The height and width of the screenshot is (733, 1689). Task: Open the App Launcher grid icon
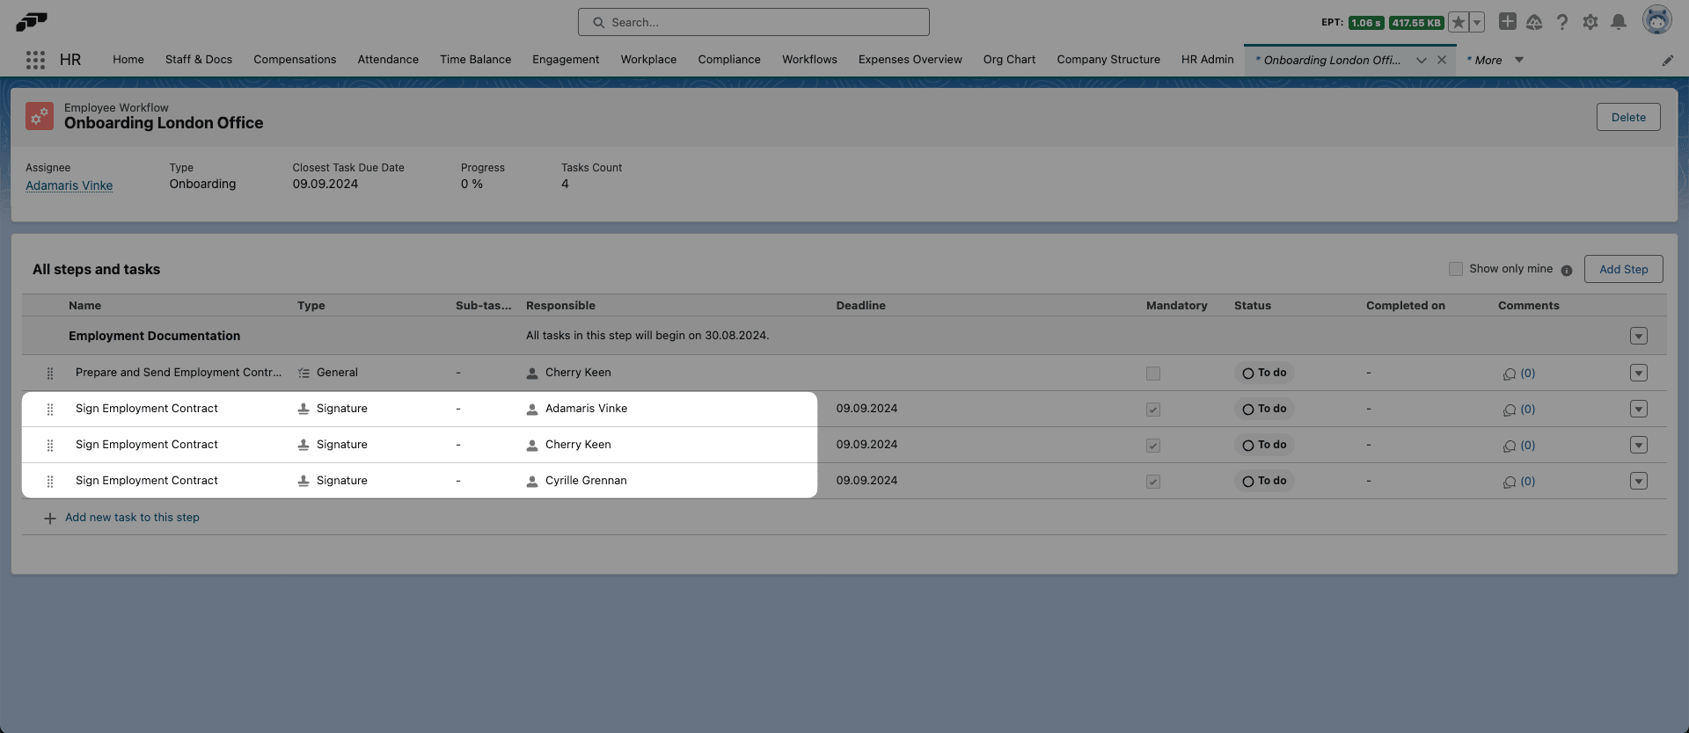pyautogui.click(x=35, y=60)
